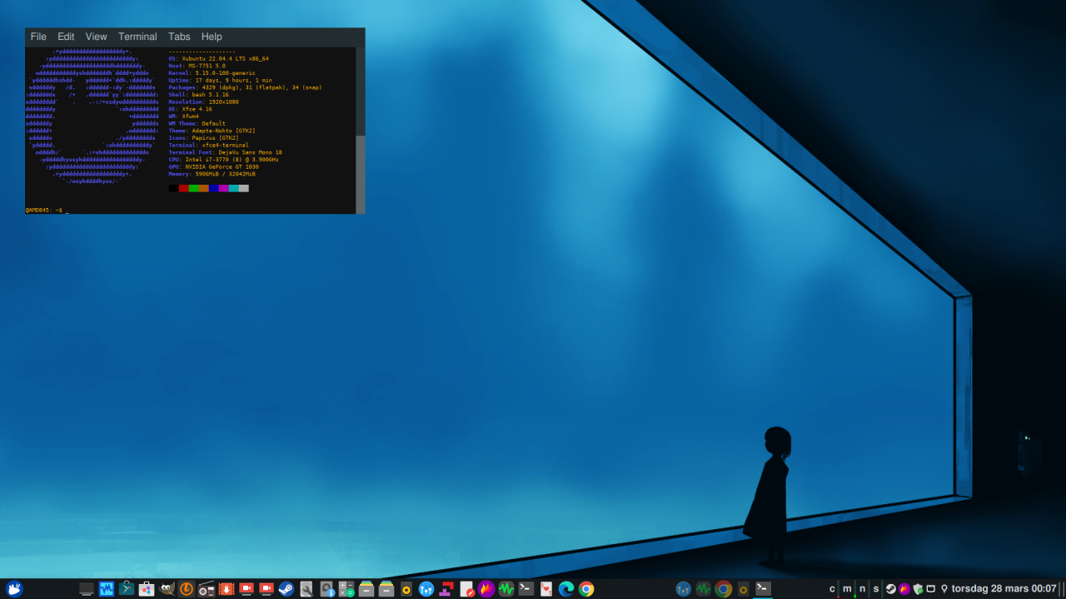This screenshot has width=1066, height=599.
Task: Open the system monitor launcher
Action: coord(506,589)
